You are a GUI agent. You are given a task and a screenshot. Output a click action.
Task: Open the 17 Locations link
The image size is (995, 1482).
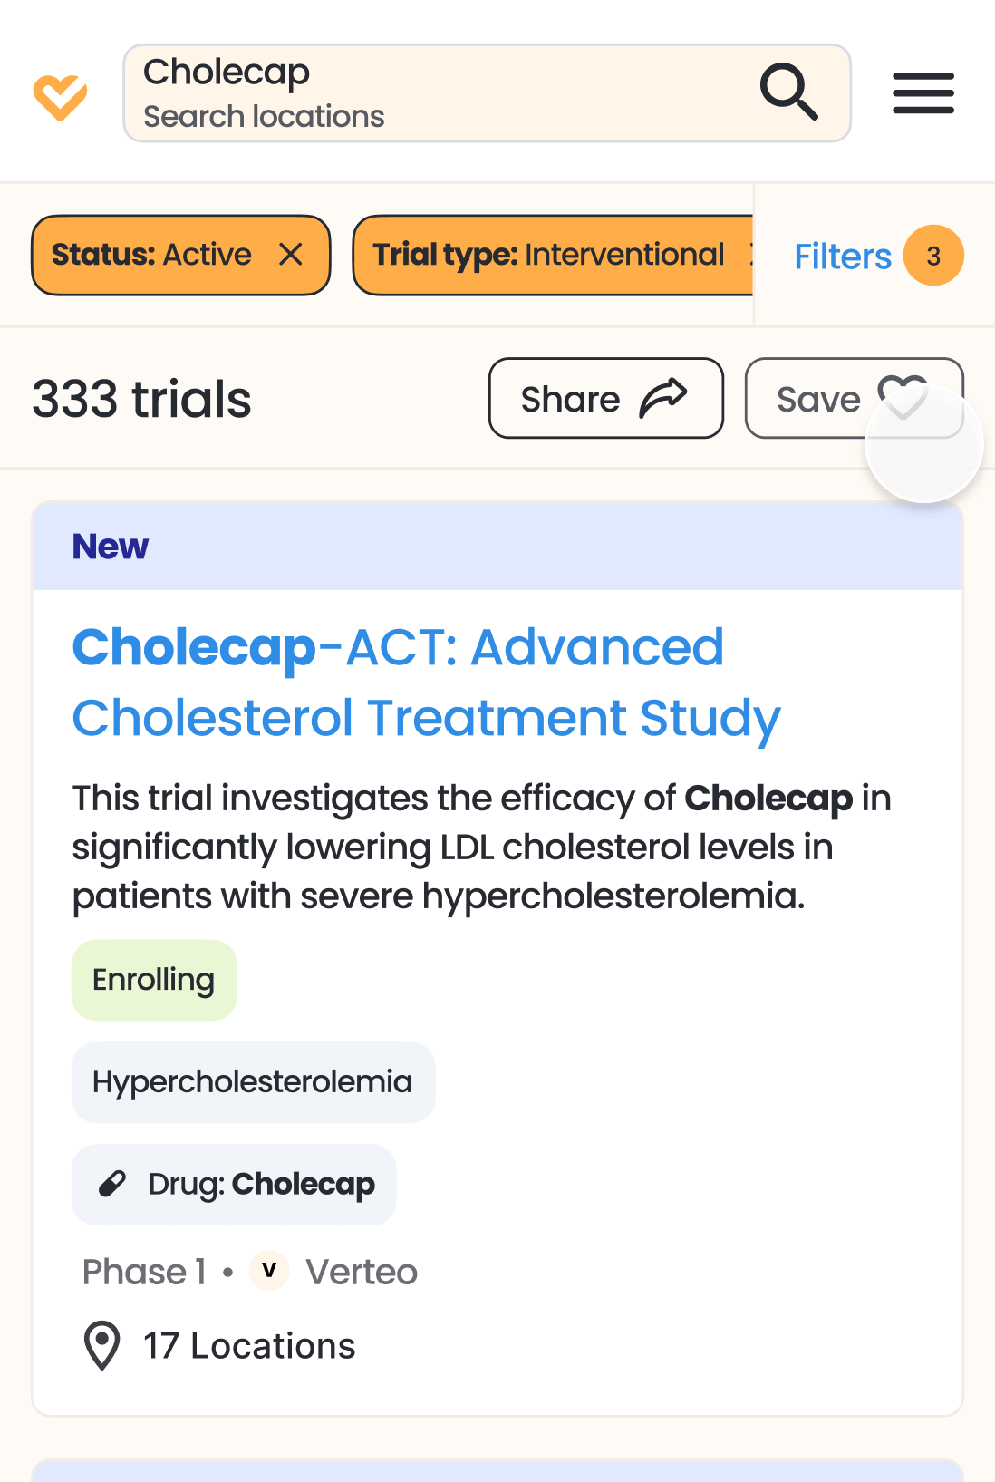[249, 1346]
